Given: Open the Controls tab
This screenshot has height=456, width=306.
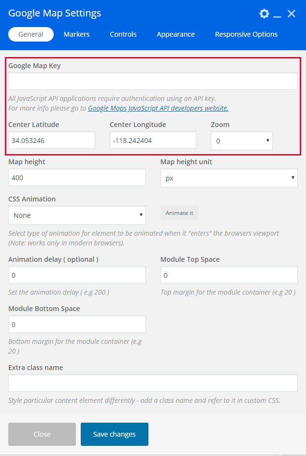Looking at the screenshot, I should coord(123,34).
